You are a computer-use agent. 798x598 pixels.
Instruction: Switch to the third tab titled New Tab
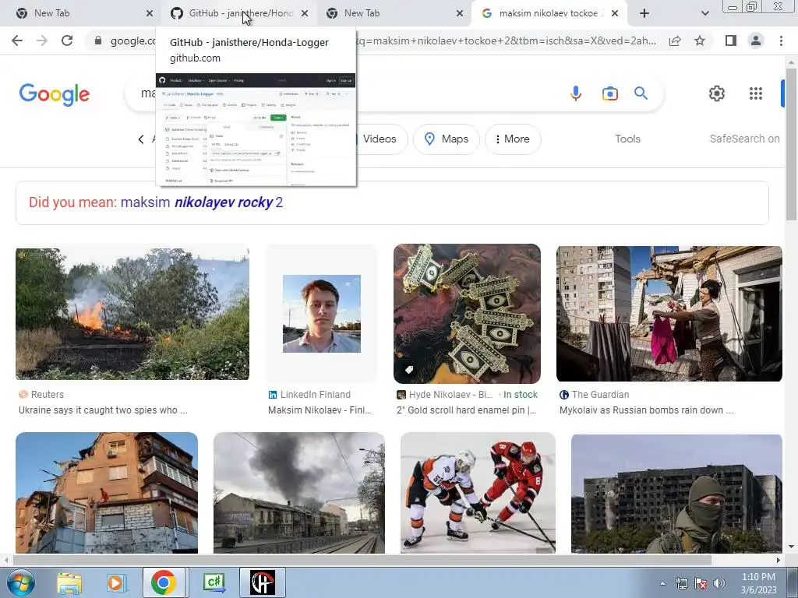(x=394, y=13)
